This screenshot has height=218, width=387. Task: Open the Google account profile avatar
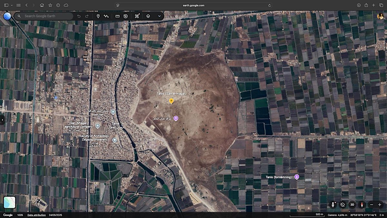(381, 16)
